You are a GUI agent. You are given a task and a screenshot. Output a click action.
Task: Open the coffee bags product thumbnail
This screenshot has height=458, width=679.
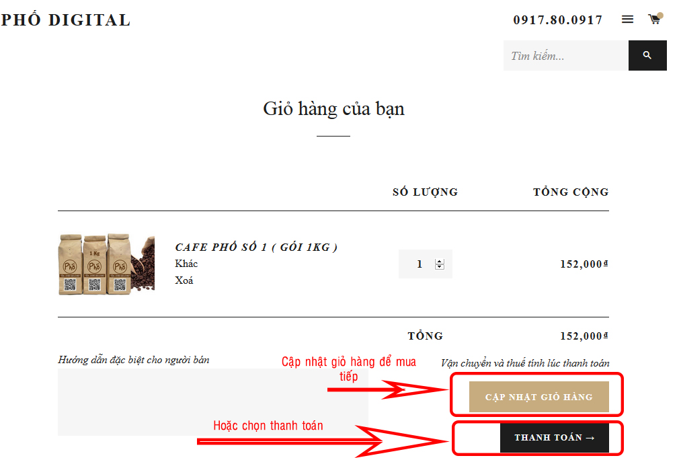106,264
